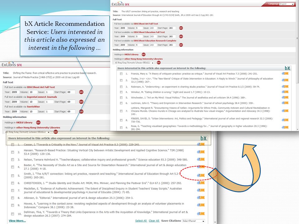The width and height of the screenshot is (299, 224).
Task: Tick checkbox for Smith A/R/T connection citation
Action: 12,175
